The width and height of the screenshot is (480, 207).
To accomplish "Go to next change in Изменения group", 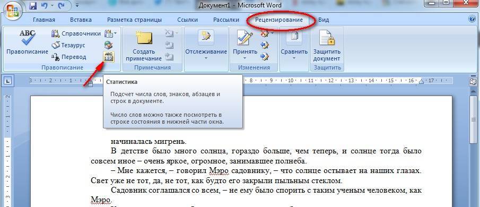I will point(265,57).
